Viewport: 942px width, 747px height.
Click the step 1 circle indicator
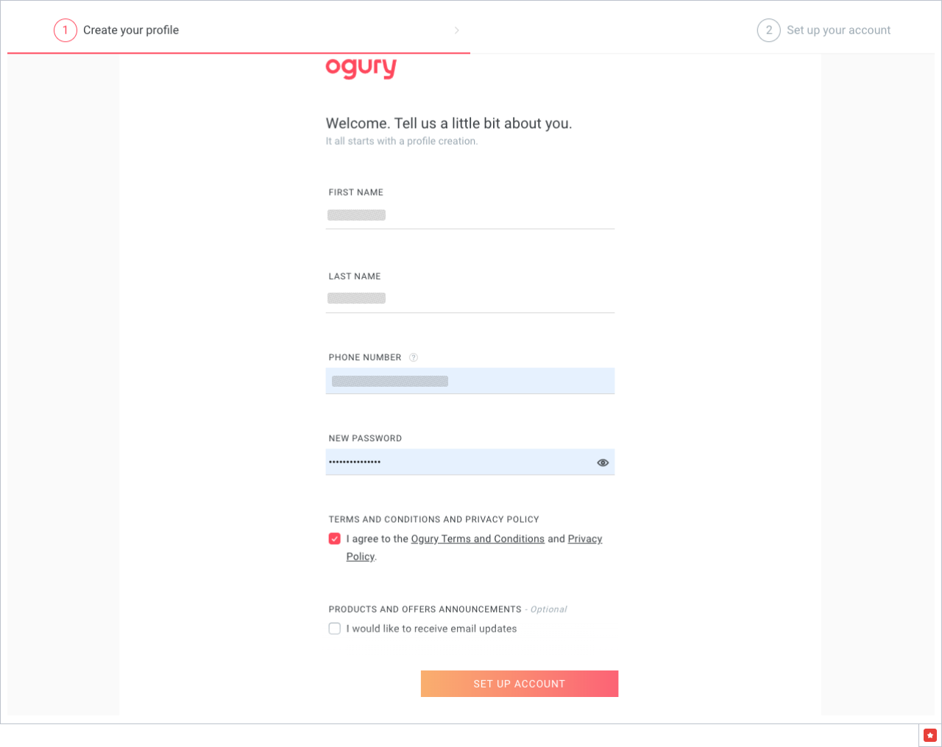point(65,30)
